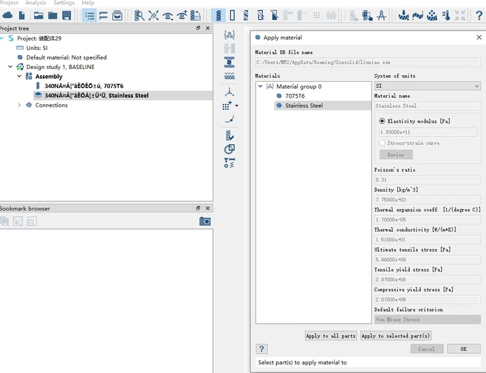Create a new project with the blank page icon

[x=22, y=15]
